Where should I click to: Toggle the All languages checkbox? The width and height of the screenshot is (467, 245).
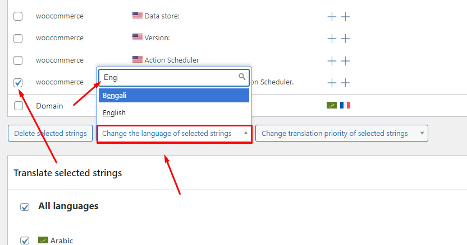(25, 207)
